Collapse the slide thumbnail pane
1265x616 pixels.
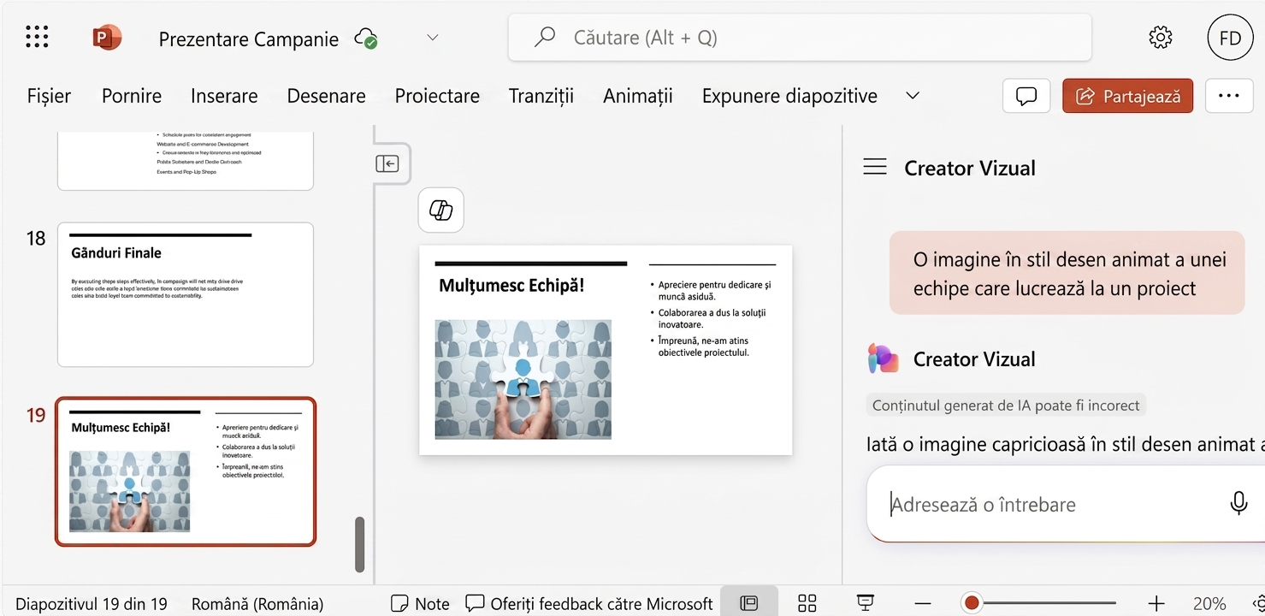coord(387,163)
